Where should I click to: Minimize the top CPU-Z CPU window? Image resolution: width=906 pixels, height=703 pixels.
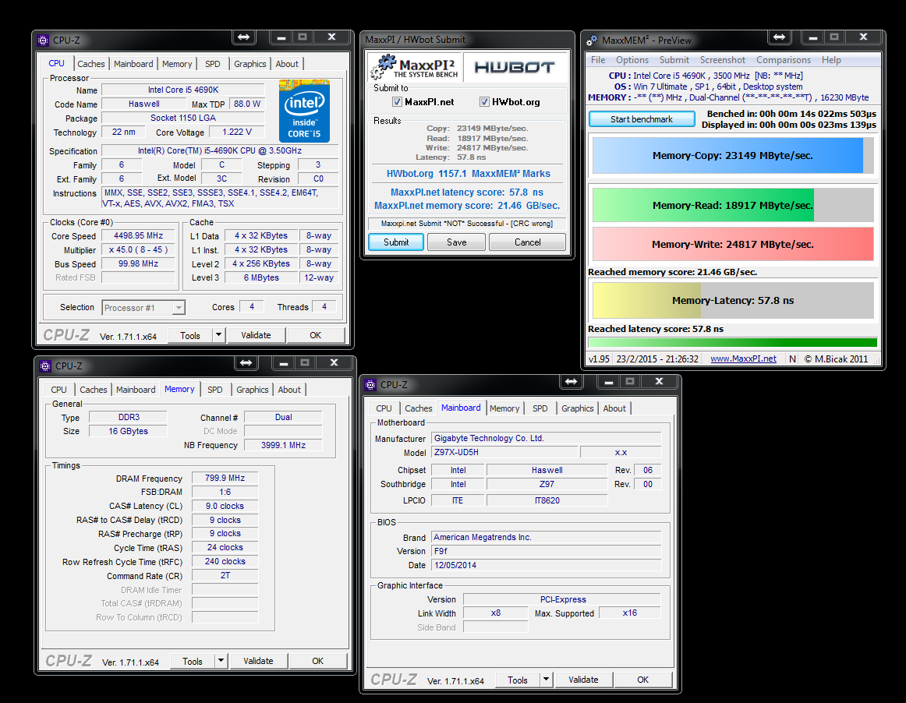[281, 37]
